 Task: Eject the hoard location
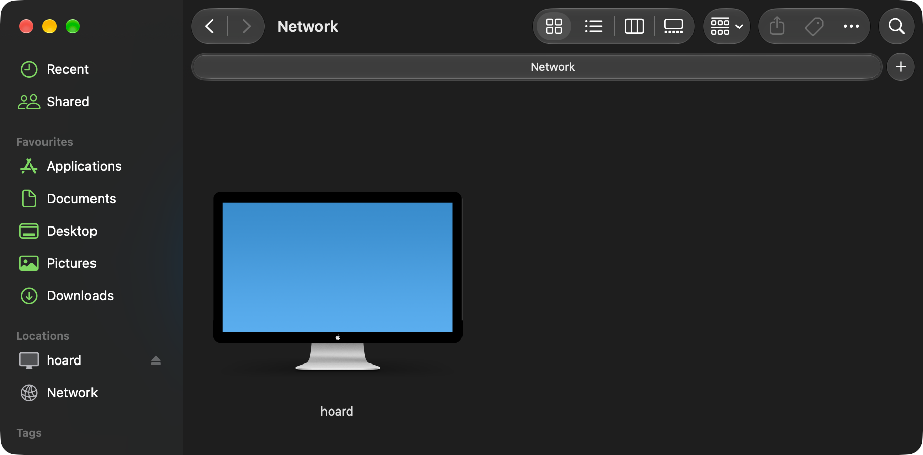tap(156, 360)
